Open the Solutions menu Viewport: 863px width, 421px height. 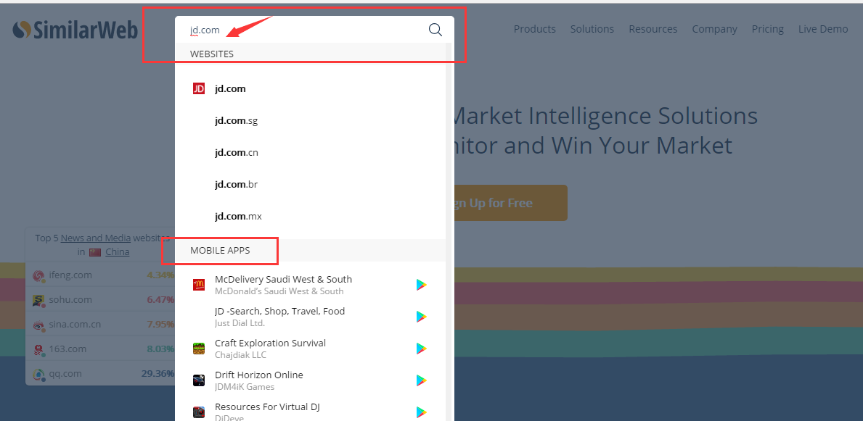pyautogui.click(x=592, y=29)
